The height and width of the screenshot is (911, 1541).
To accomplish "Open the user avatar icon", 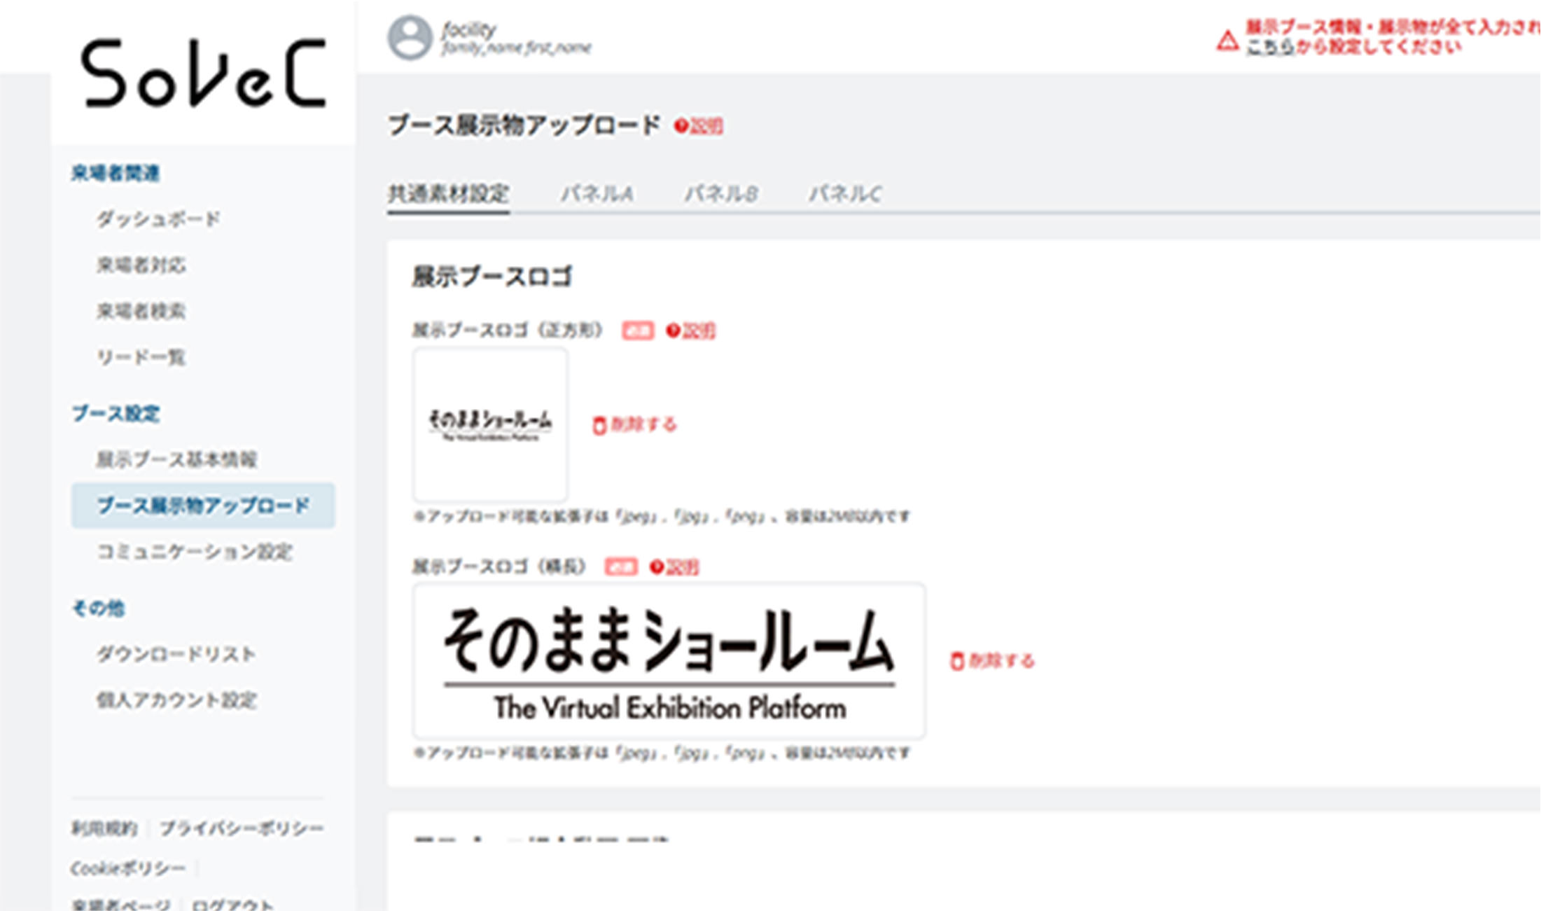I will (410, 38).
